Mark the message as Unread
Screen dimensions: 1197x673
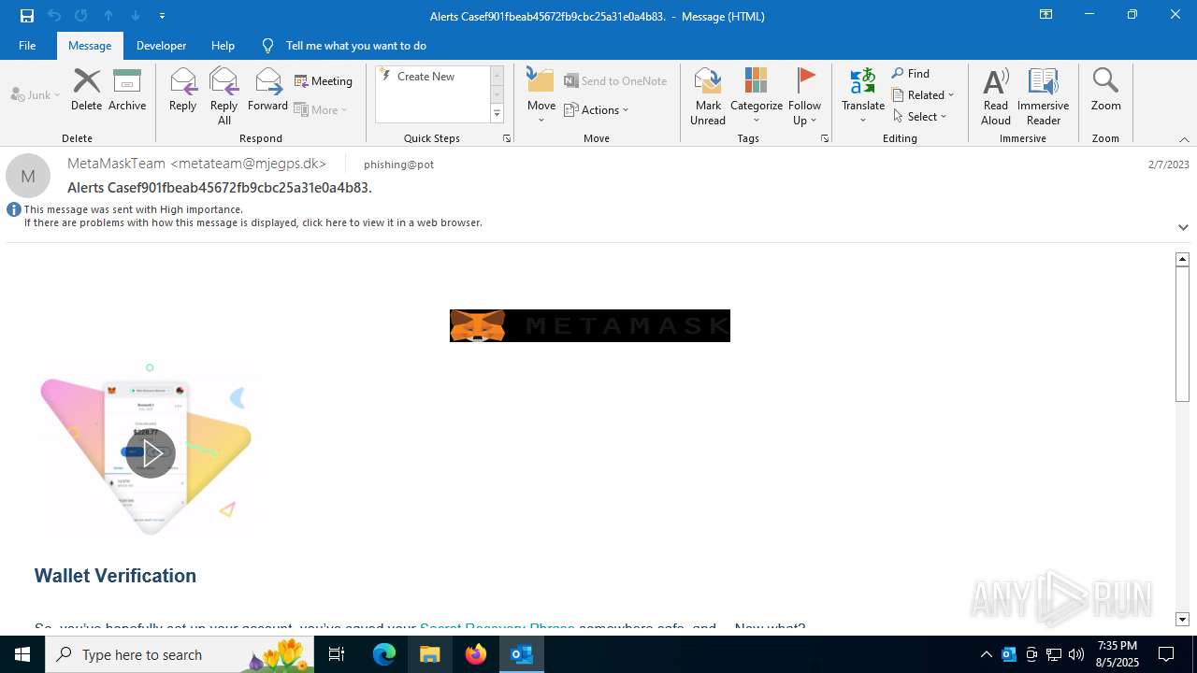click(x=708, y=96)
